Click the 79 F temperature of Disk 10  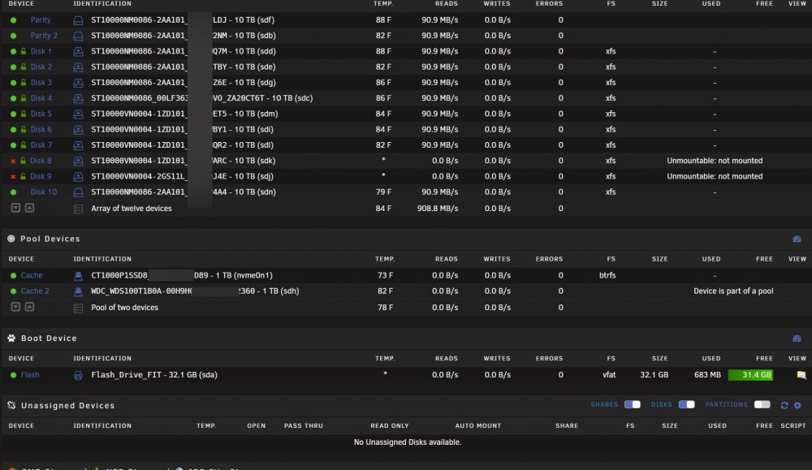coord(383,192)
